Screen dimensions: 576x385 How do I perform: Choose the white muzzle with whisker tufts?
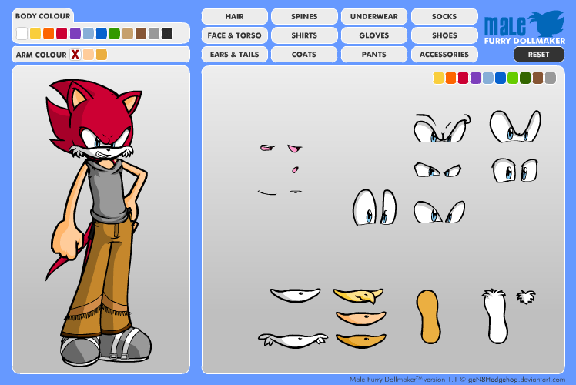click(293, 340)
